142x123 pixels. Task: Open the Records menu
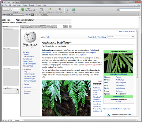(x=32, y=5)
